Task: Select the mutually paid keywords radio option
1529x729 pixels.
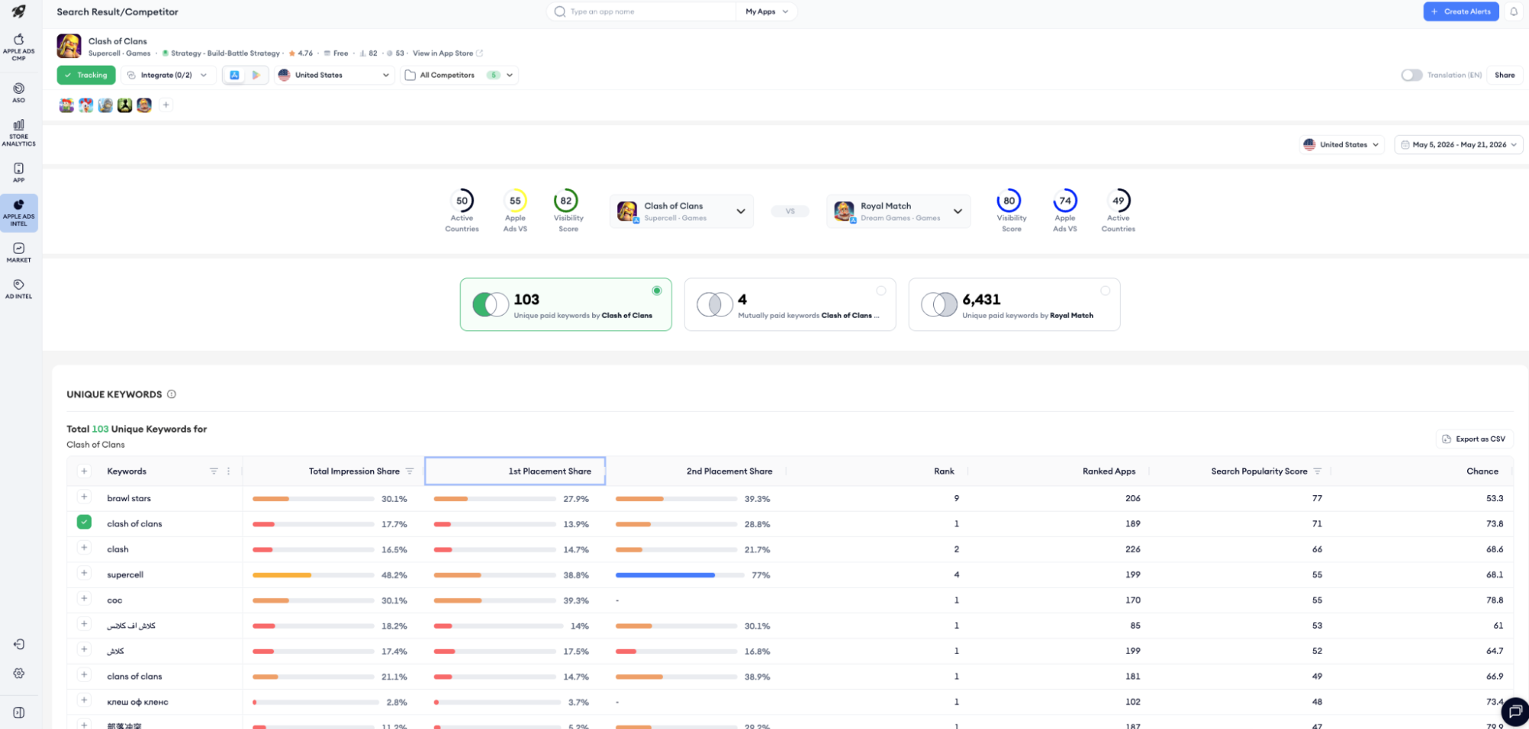Action: point(880,290)
